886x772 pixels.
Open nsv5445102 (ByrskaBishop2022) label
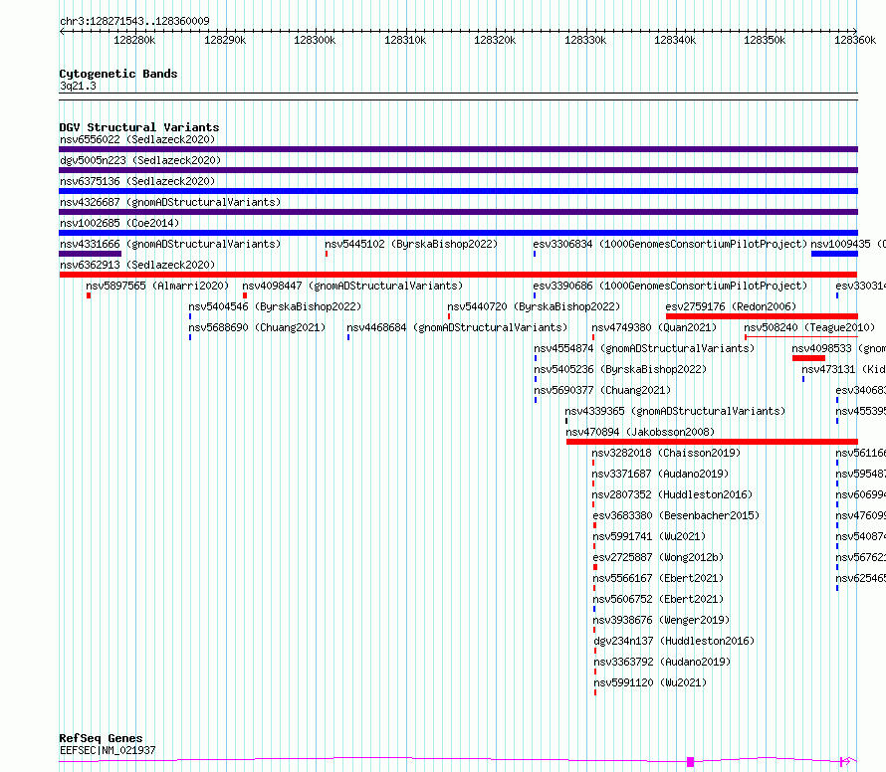click(x=411, y=244)
